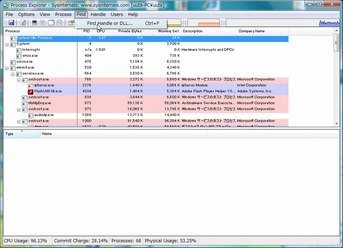Click the wininit.exe process icon
Viewport: 343px width, 248px height.
pos(13,68)
